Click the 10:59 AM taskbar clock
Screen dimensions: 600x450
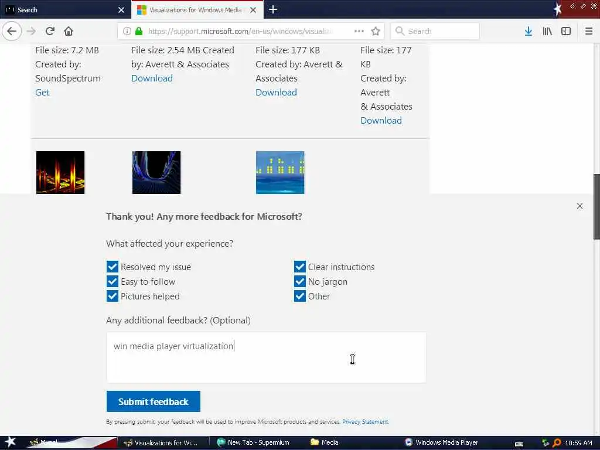[578, 443]
